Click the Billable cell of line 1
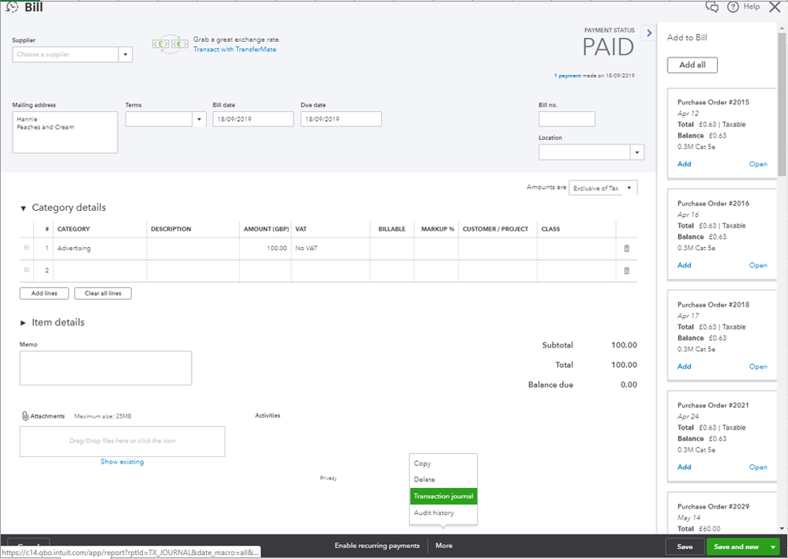 click(392, 249)
